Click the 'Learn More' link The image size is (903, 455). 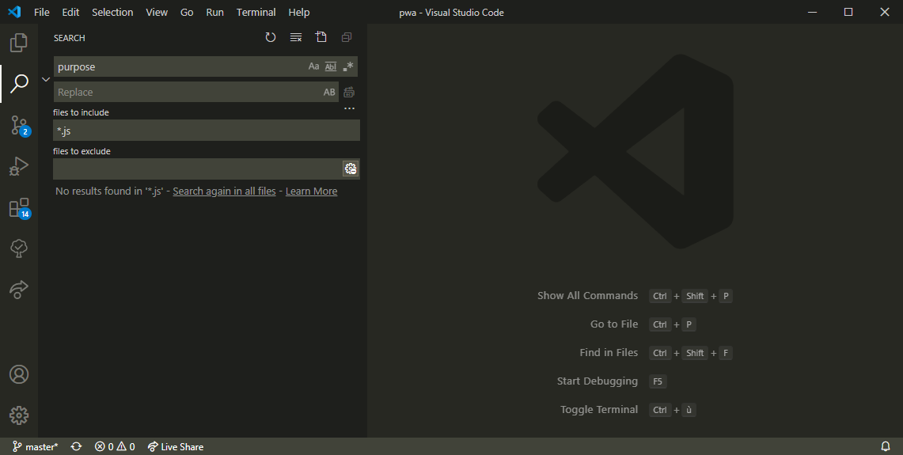point(312,191)
